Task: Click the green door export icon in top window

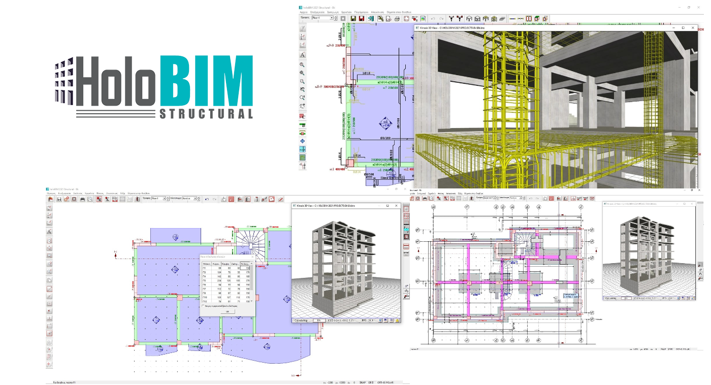Action: (x=371, y=18)
